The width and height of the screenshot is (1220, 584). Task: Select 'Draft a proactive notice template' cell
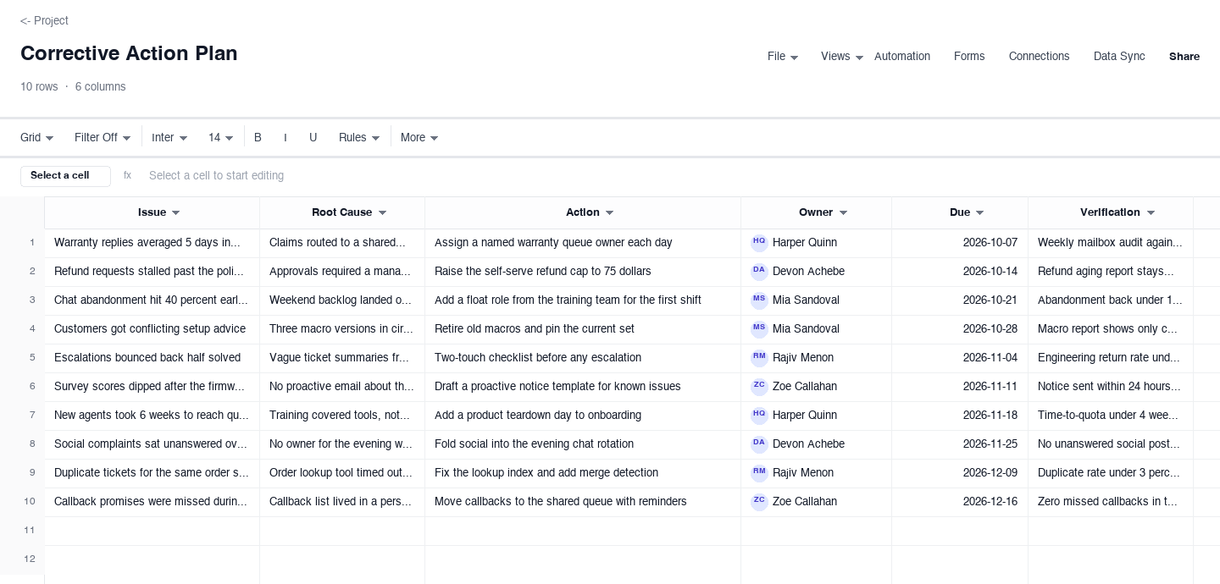click(583, 387)
